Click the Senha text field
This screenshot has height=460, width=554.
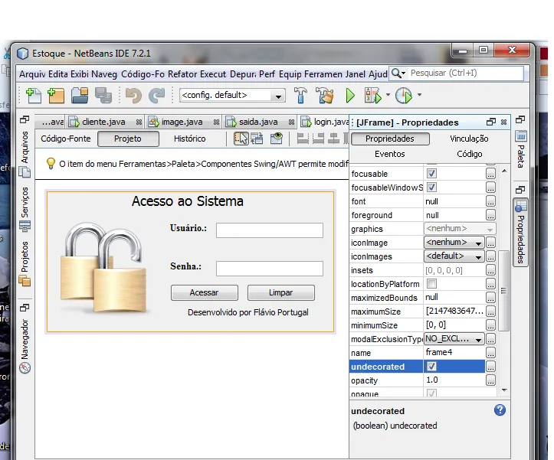(x=270, y=269)
